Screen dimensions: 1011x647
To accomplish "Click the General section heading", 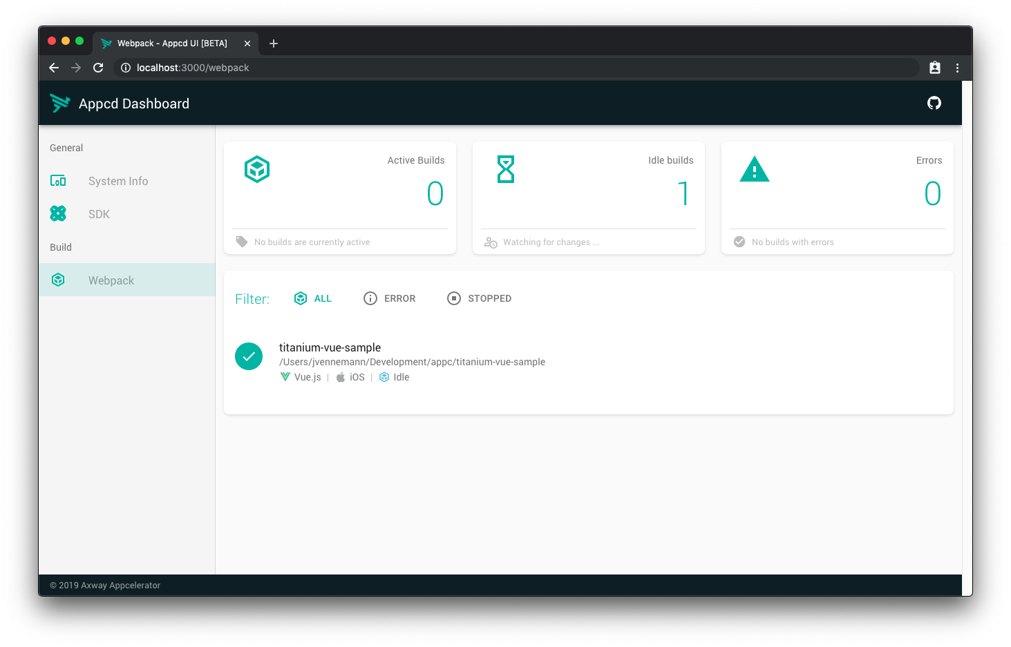I will [66, 148].
